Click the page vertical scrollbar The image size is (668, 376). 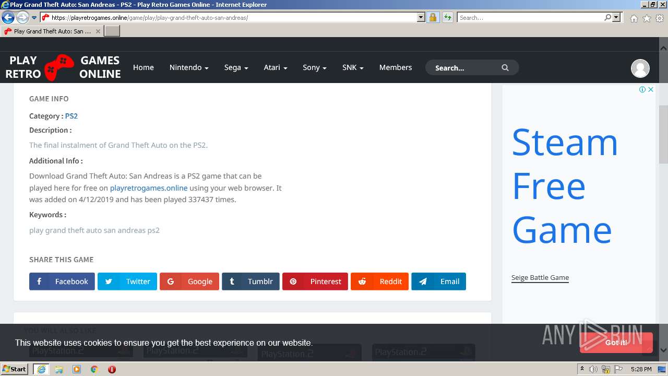click(663, 135)
